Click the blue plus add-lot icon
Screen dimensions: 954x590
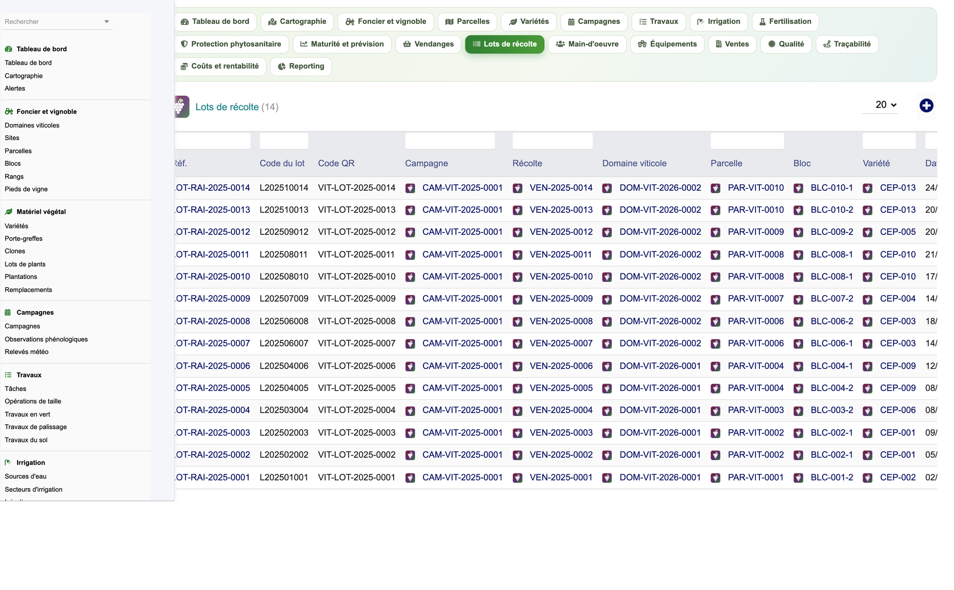point(926,105)
